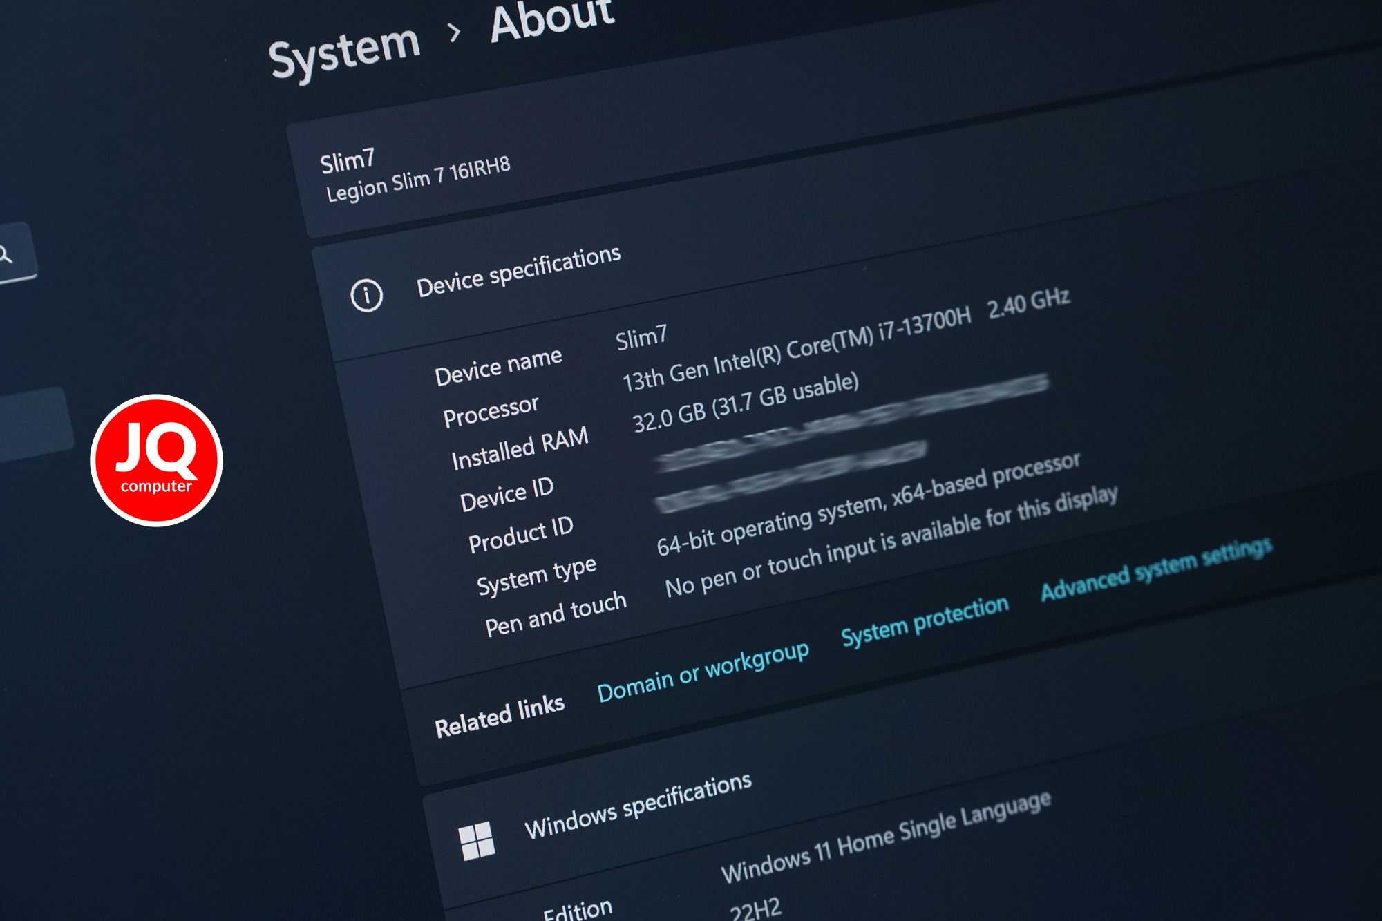
Task: Click the Windows logo icon
Action: [x=477, y=840]
